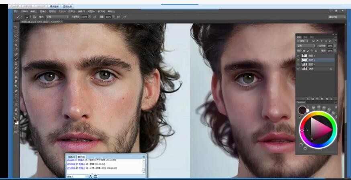Toggle visibility of the selected highlighted layer
Screen dimensions: 351x180
click(298, 60)
